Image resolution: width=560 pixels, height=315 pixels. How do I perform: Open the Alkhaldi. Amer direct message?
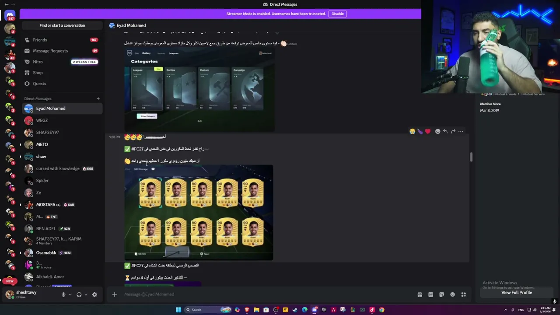[x=62, y=277]
